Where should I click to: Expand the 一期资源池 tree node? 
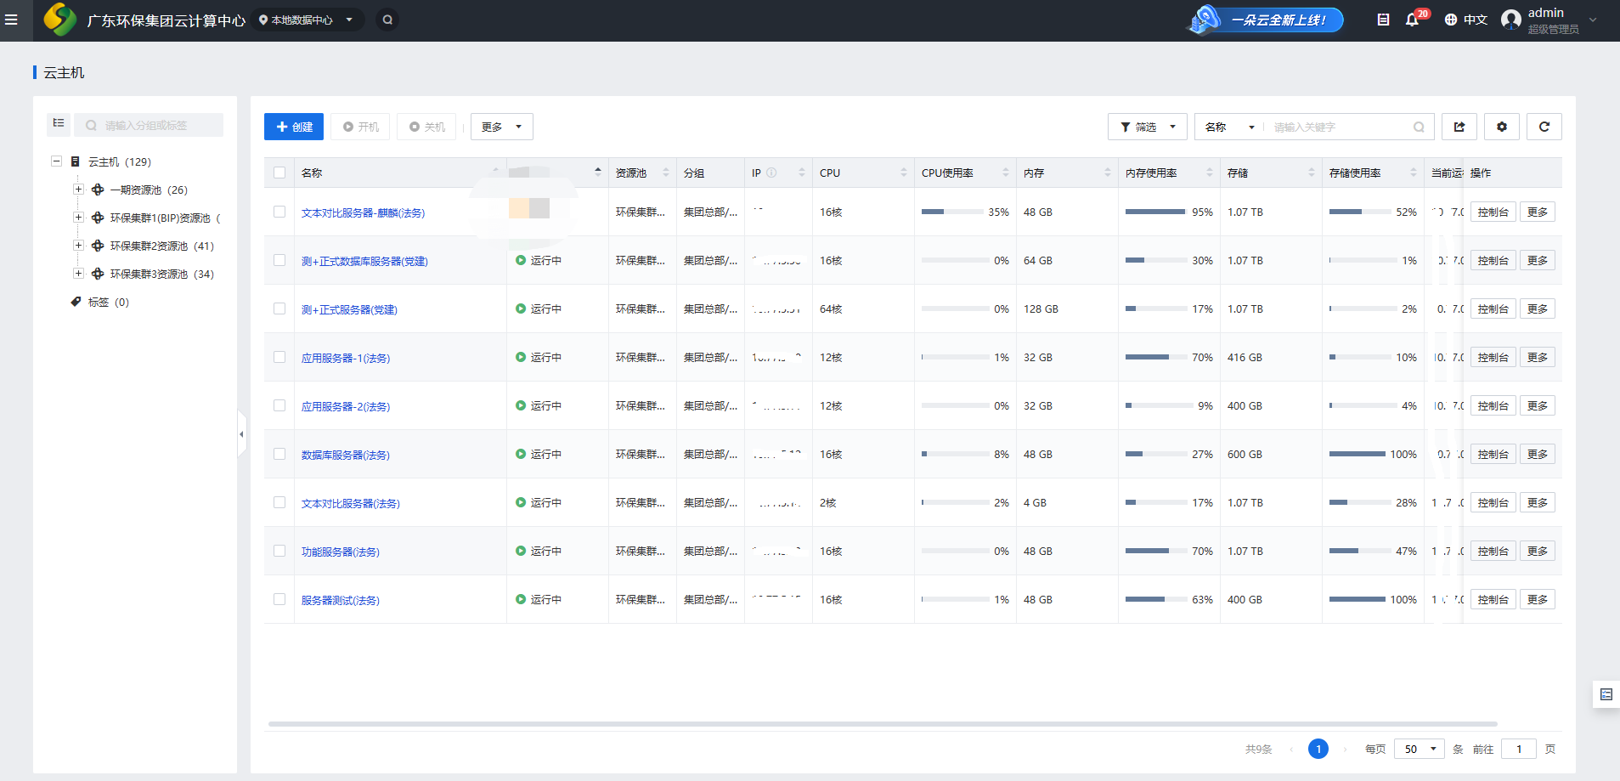click(78, 190)
